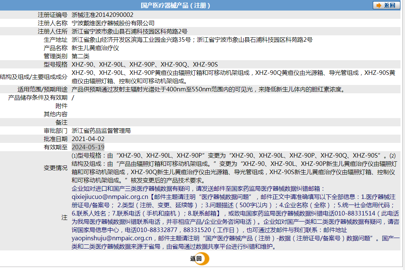Click the label 审批部门

(56, 131)
